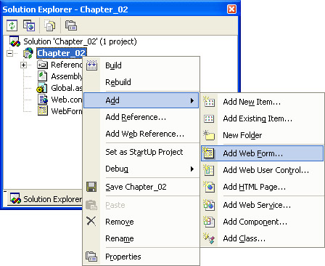Viewport: 325px width, 266px height.
Task: Click the New Folder icon in submenu
Action: click(x=209, y=135)
